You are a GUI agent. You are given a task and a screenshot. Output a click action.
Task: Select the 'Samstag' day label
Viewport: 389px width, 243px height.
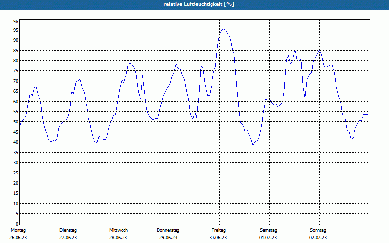pyautogui.click(x=268, y=230)
